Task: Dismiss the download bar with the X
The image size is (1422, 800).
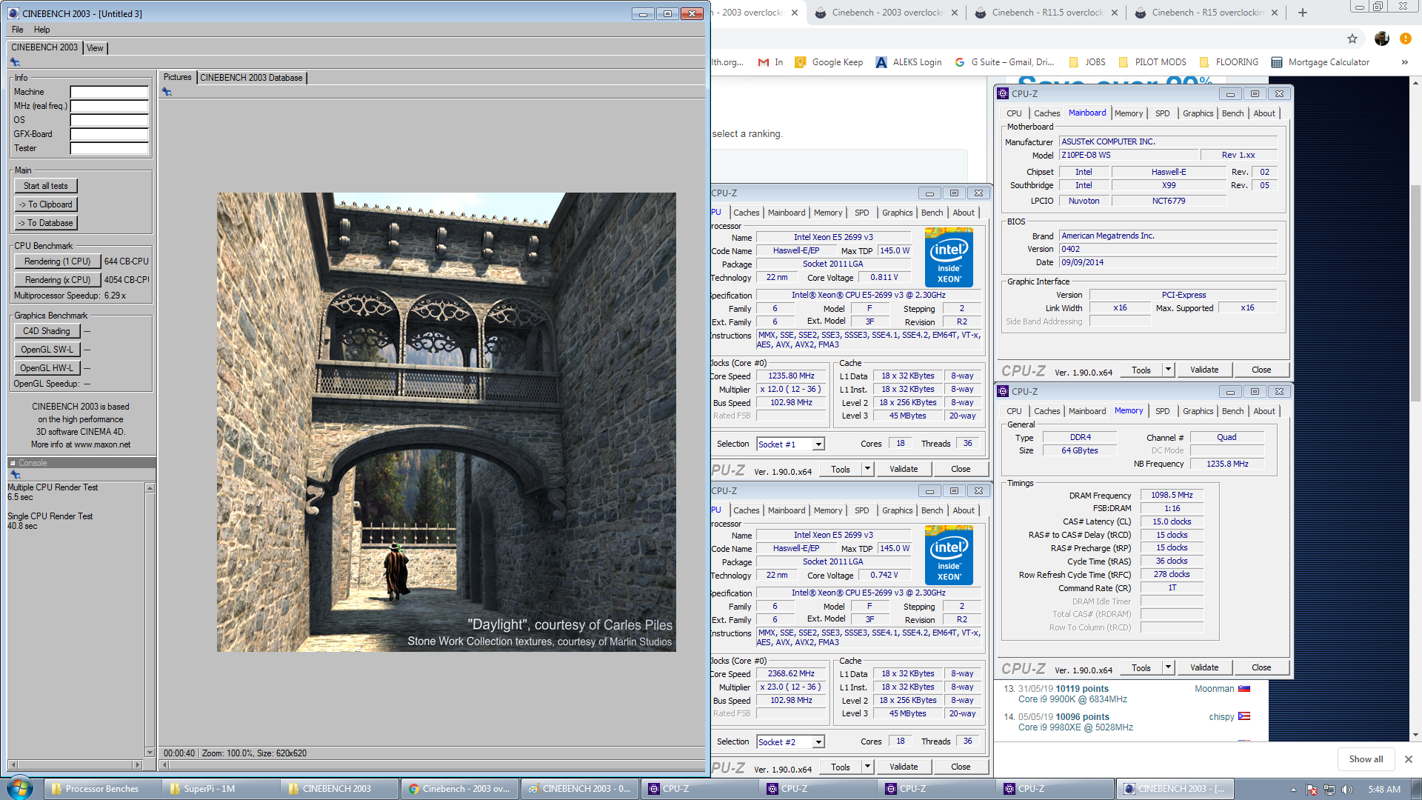Action: [x=1409, y=759]
